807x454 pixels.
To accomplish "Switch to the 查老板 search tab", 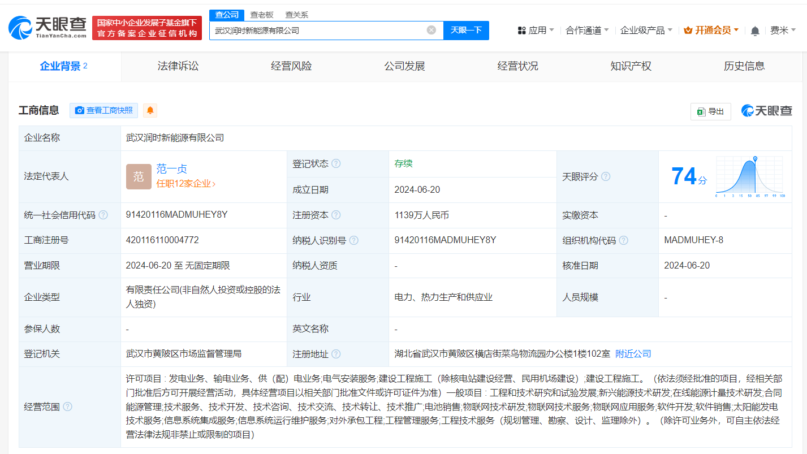I will (x=261, y=15).
